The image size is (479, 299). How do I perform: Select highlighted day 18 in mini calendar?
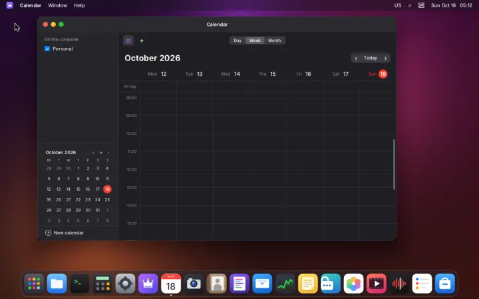click(x=107, y=189)
